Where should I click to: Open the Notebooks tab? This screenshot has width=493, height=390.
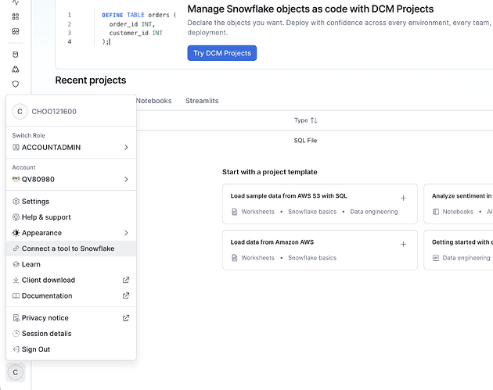[x=153, y=101]
